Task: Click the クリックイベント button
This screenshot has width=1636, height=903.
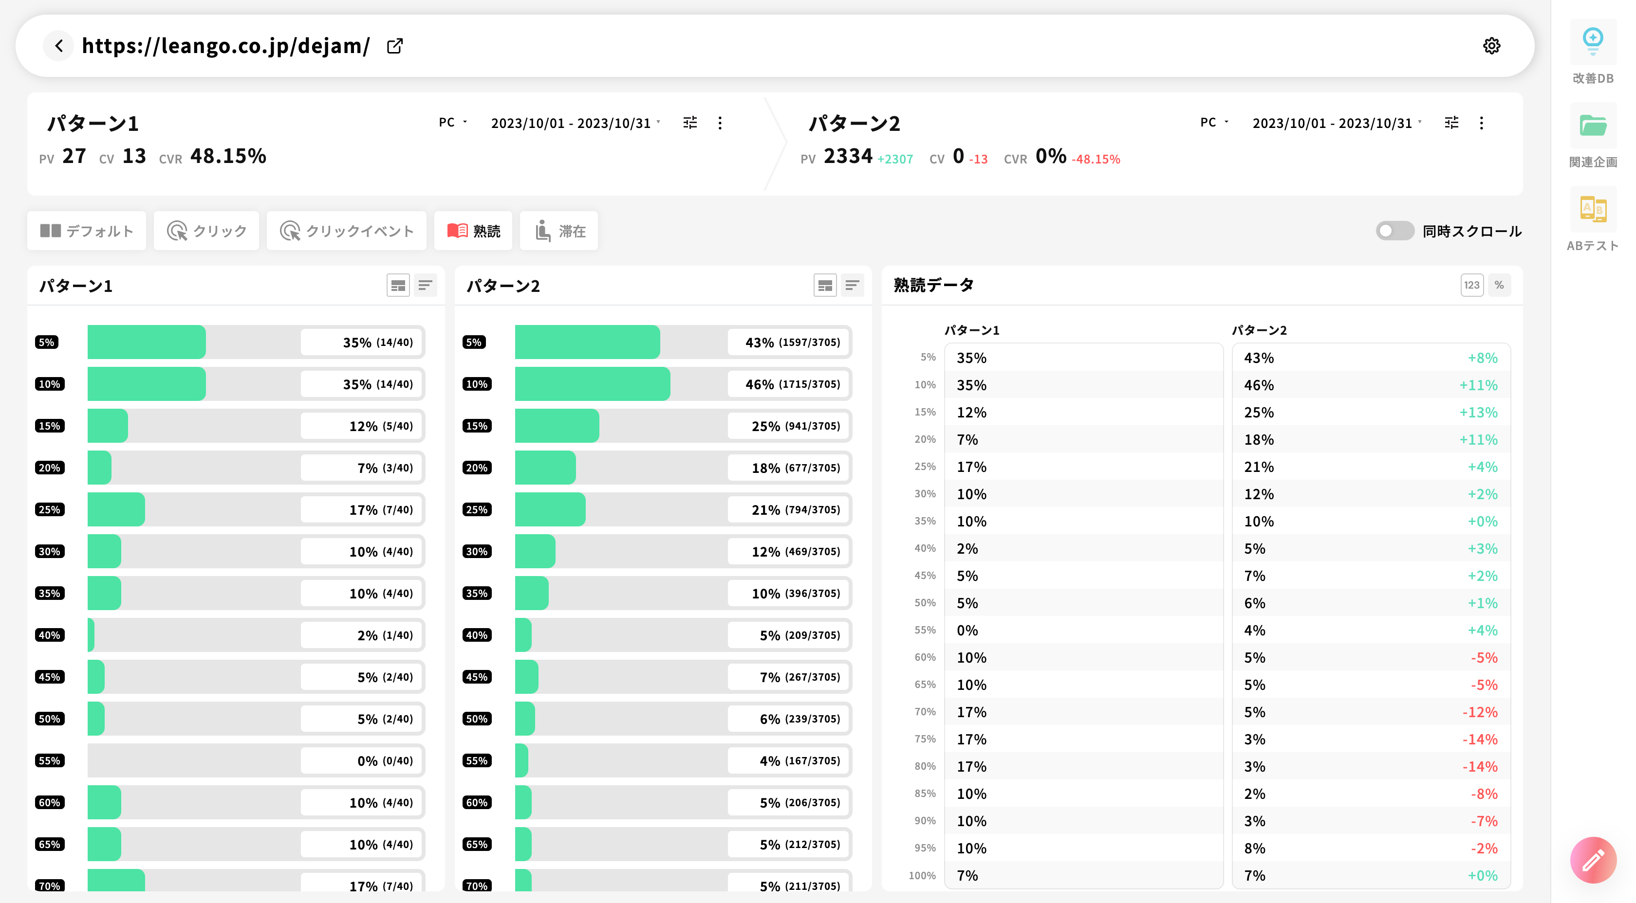Action: point(346,231)
